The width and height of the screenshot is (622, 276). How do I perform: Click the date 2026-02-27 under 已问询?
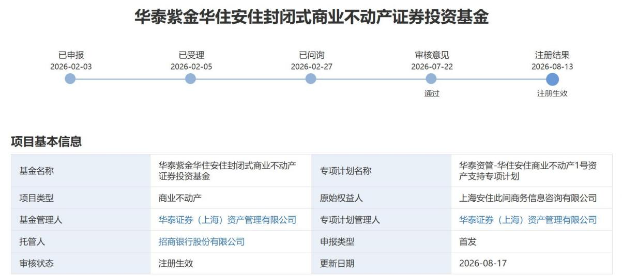(x=311, y=67)
